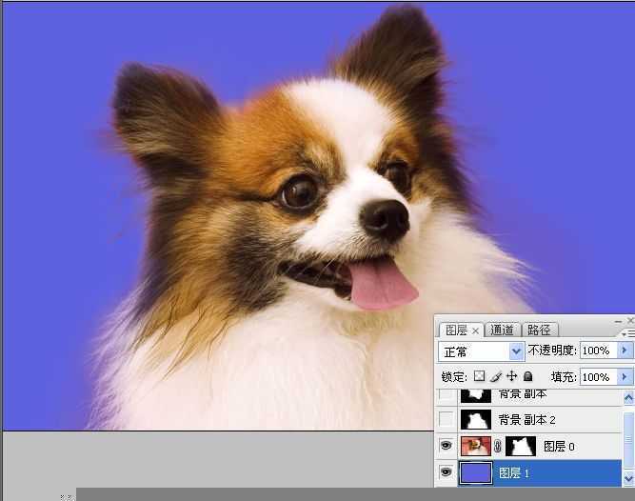Image resolution: width=635 pixels, height=501 pixels.
Task: Click the layers list scrollbar thumb
Action: point(628,439)
